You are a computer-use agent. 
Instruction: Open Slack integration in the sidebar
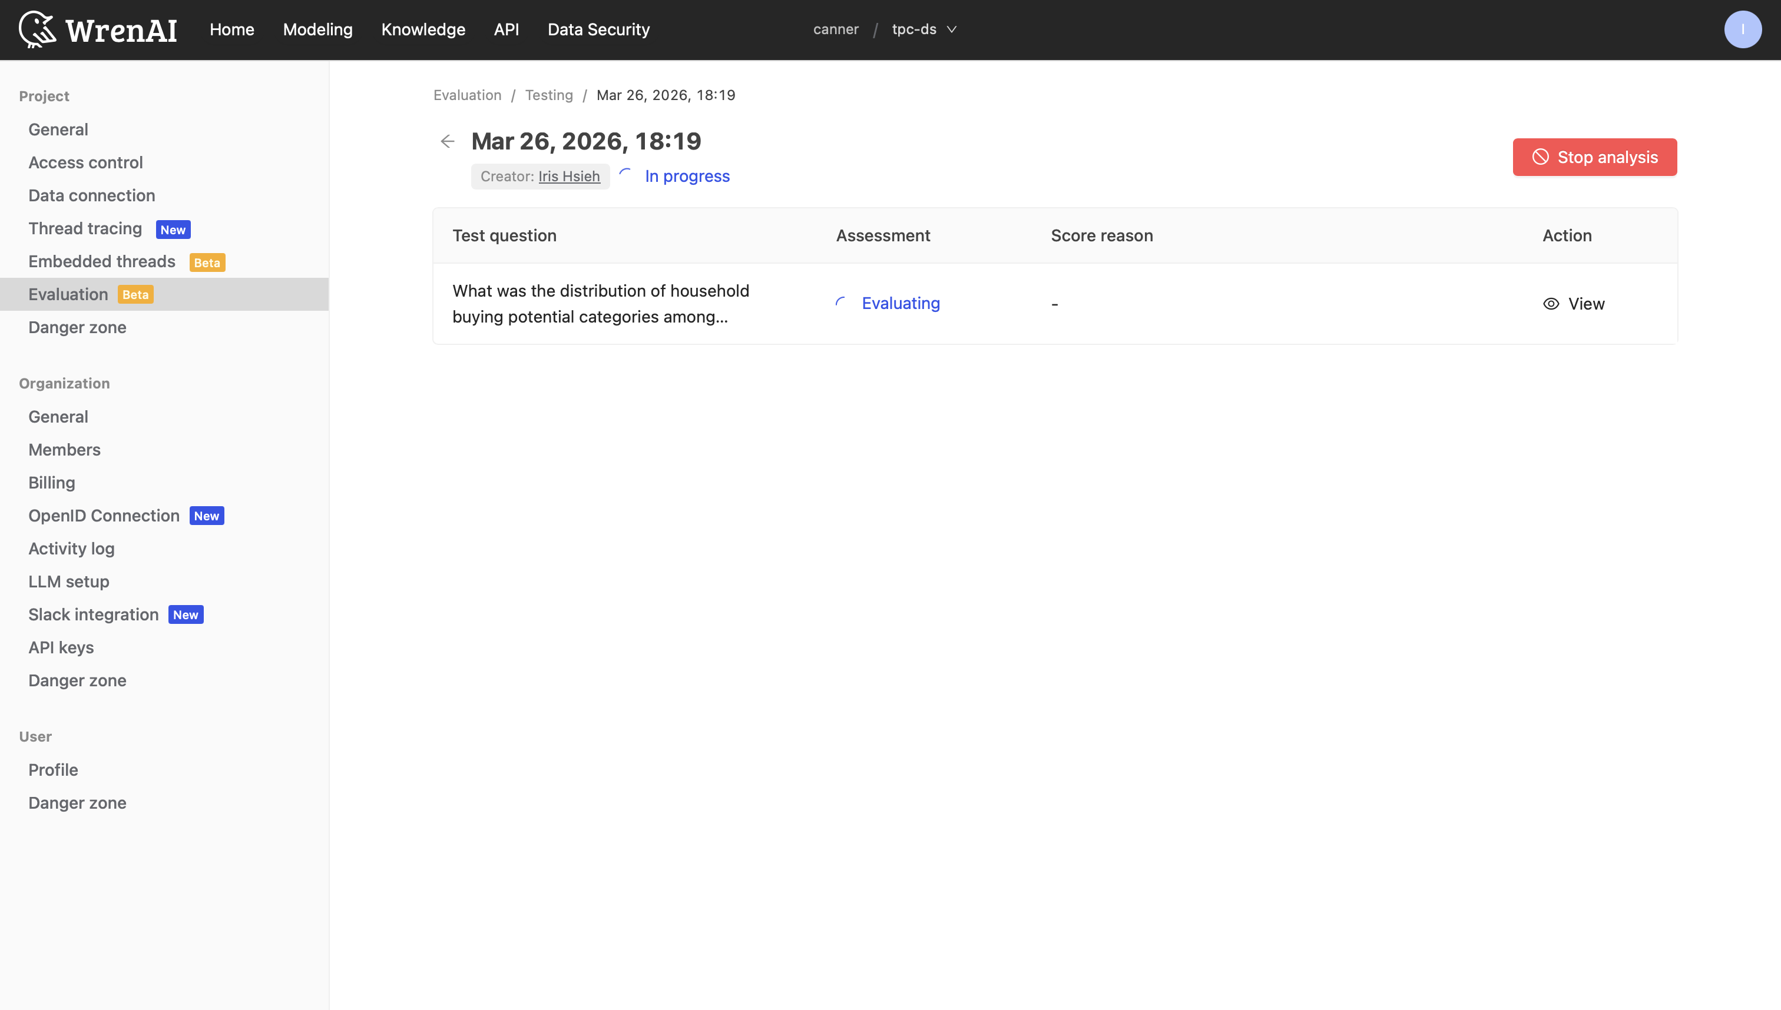tap(94, 614)
